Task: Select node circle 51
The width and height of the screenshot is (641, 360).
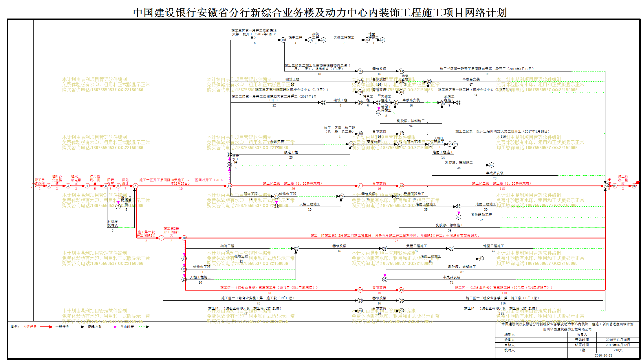Action: point(401,311)
